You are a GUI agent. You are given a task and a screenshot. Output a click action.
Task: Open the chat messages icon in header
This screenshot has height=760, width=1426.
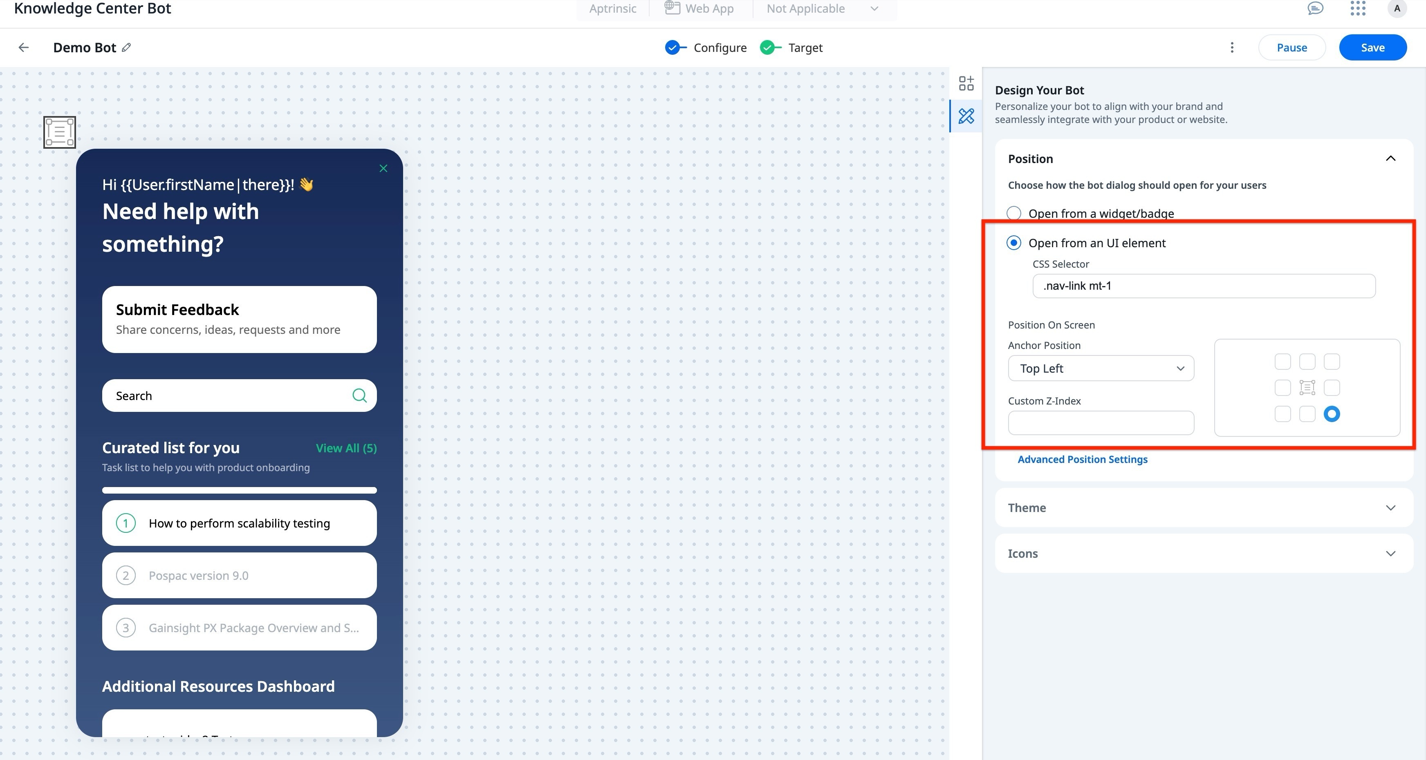[1315, 8]
